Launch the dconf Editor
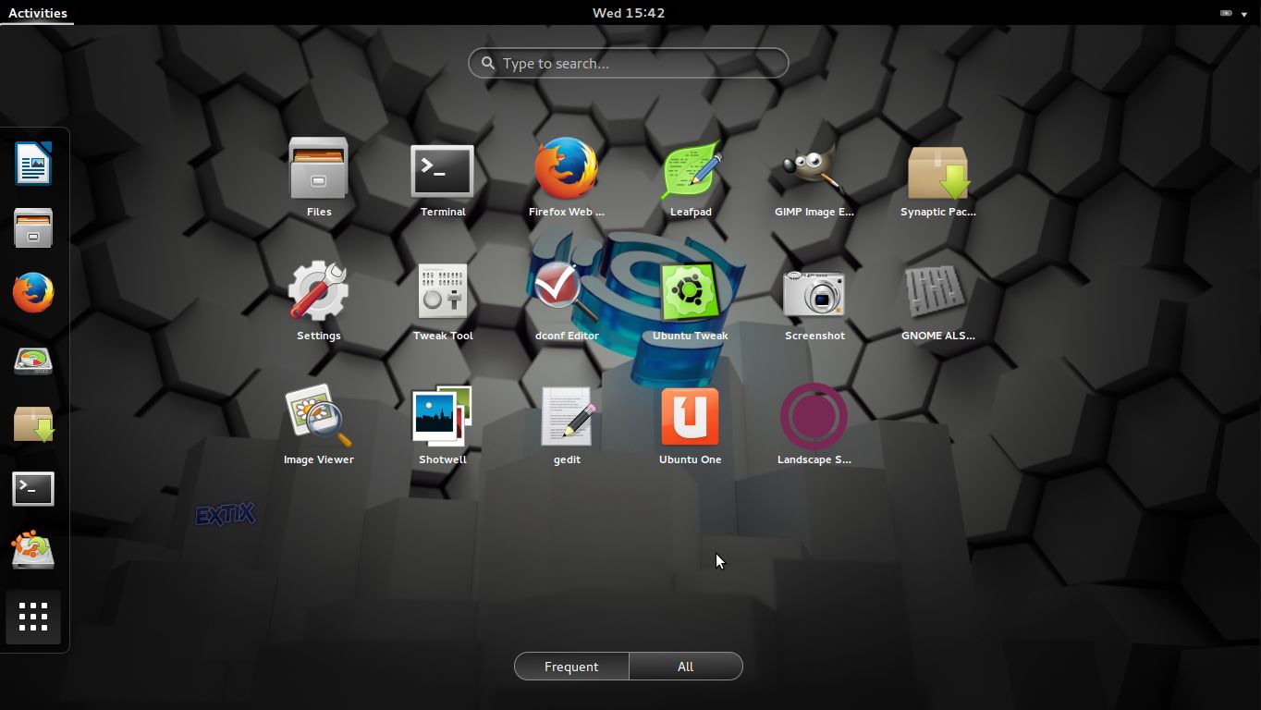The height and width of the screenshot is (710, 1261). point(567,294)
